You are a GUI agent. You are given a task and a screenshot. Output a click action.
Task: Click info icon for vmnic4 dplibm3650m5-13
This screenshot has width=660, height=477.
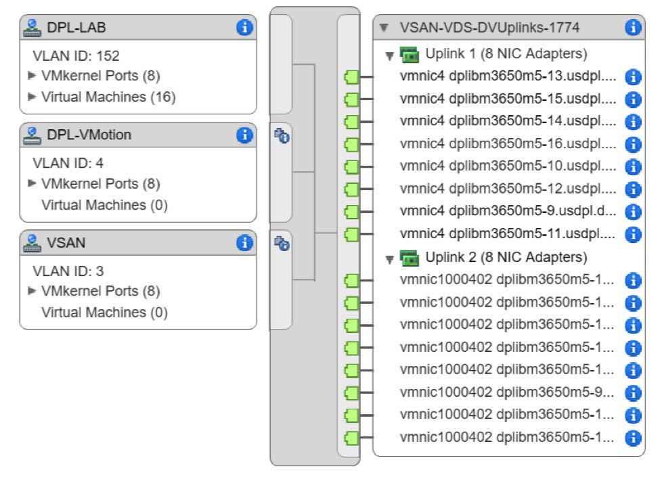click(x=633, y=77)
